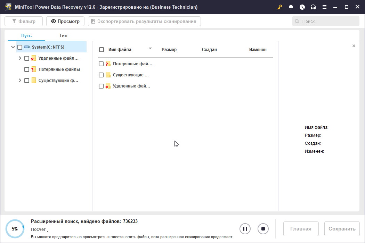Click the Сохранить button

pos(342,229)
